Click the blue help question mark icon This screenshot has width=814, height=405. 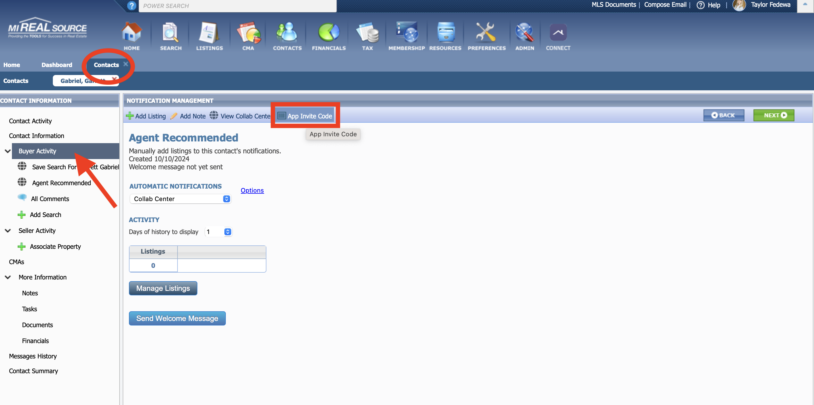pos(132,6)
